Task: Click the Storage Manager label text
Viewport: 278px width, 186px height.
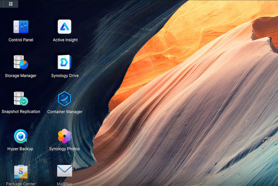Action: click(21, 75)
